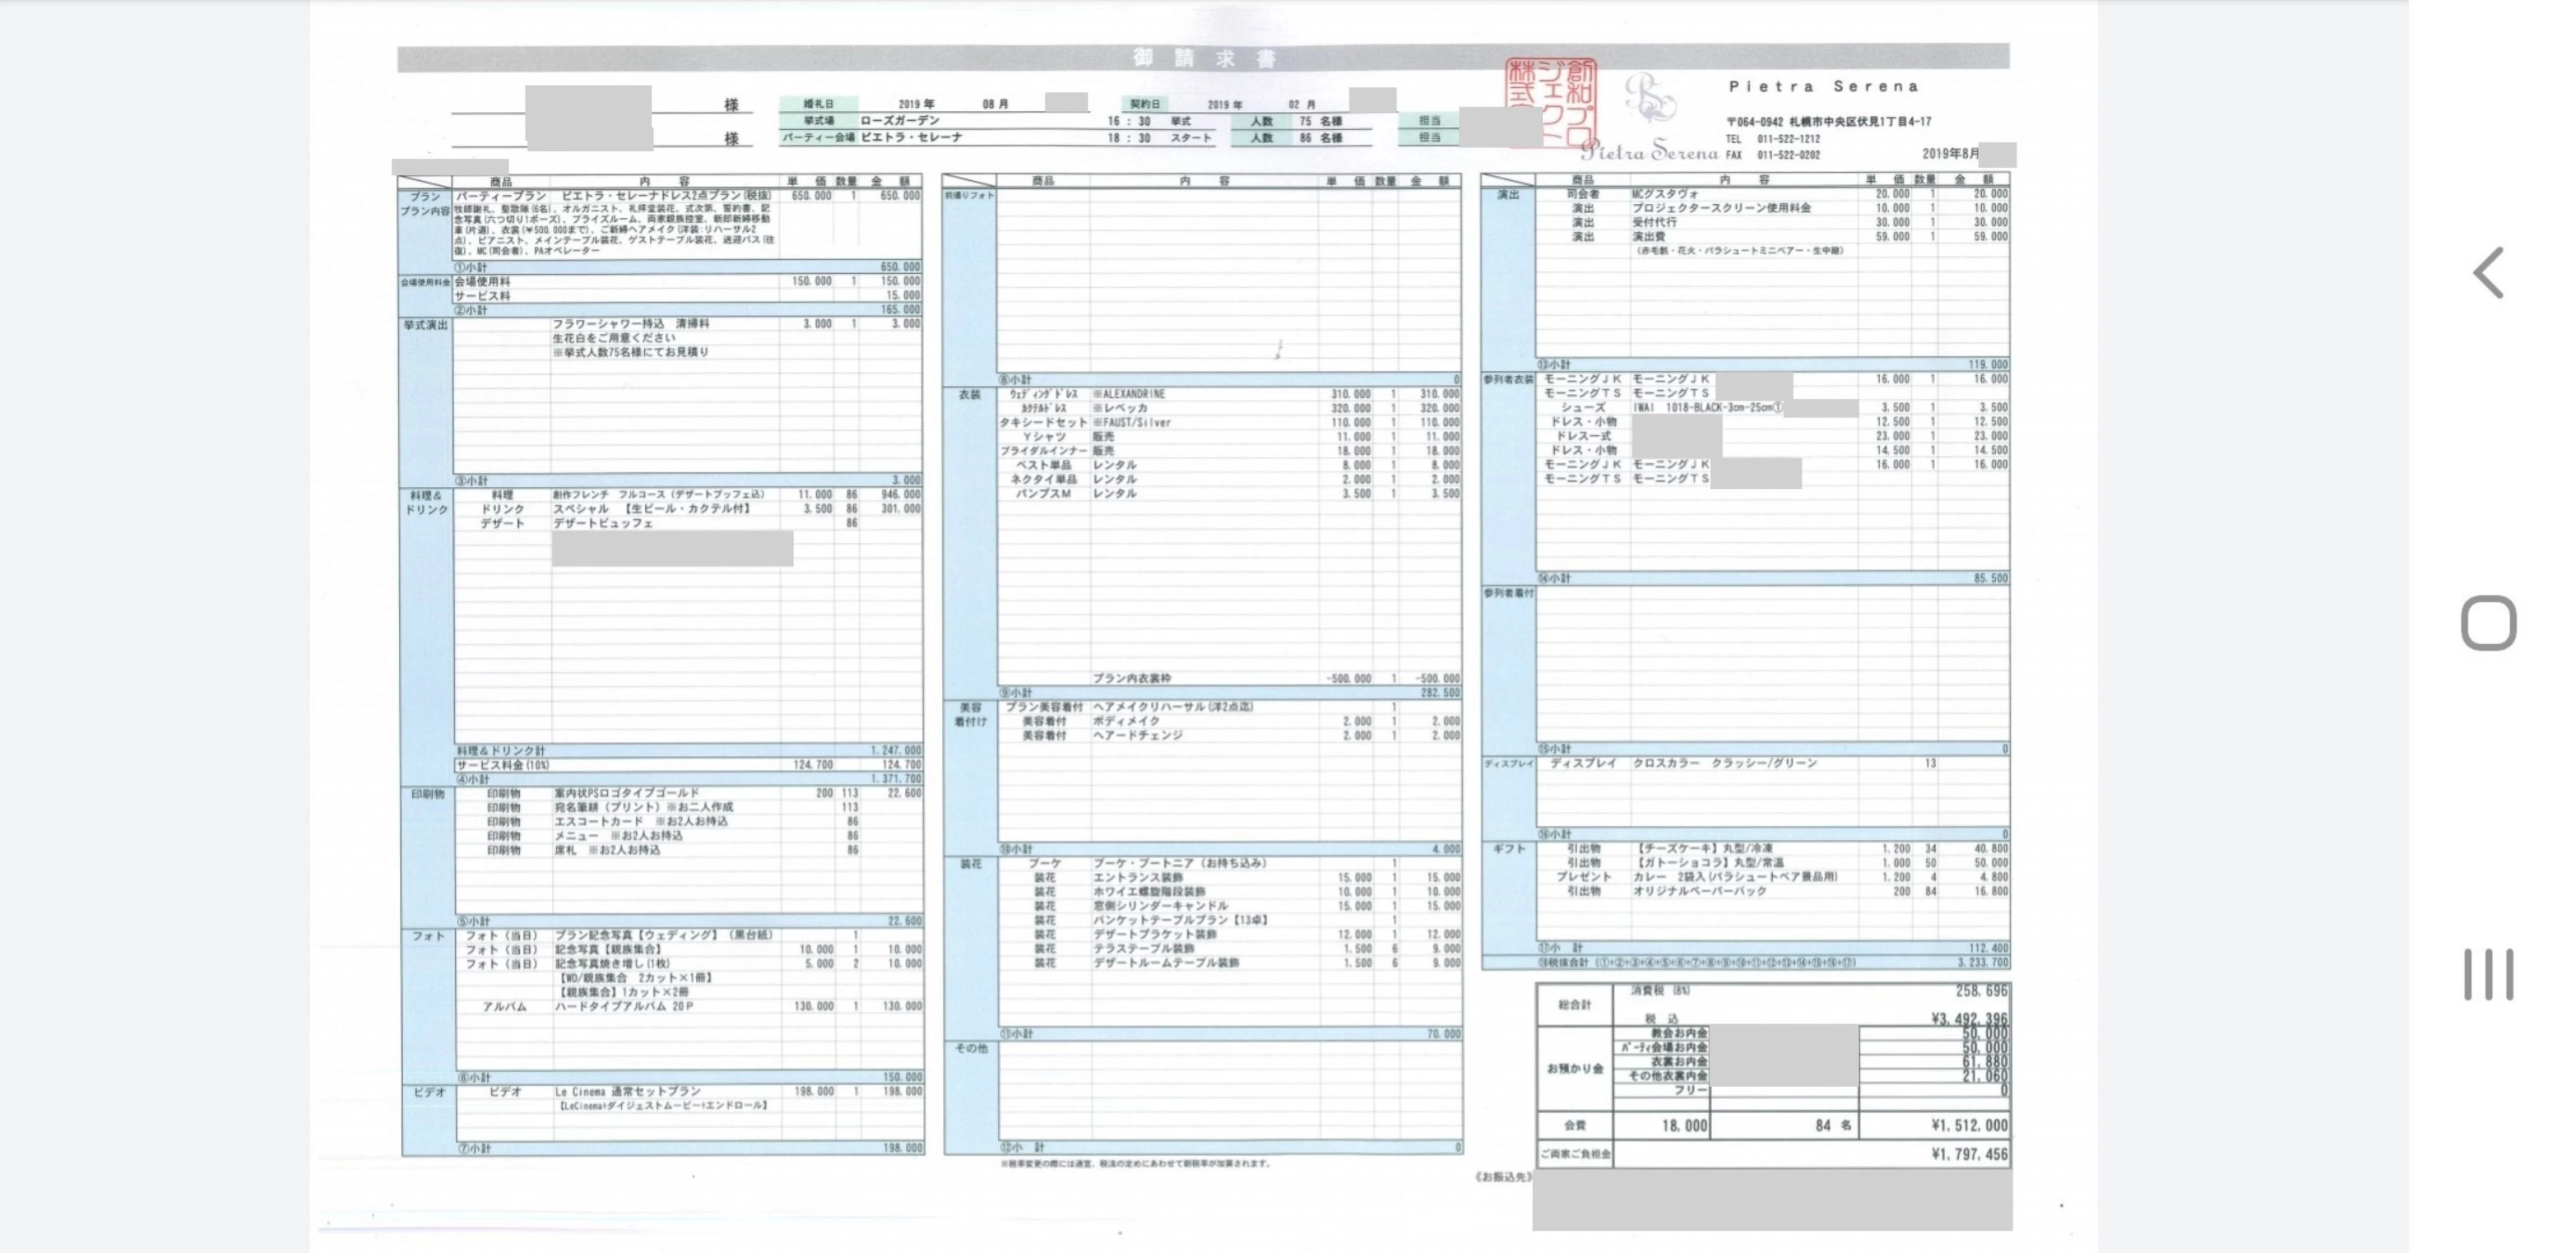Tap the '¥3,492,396' tax-included total

(x=1969, y=1019)
